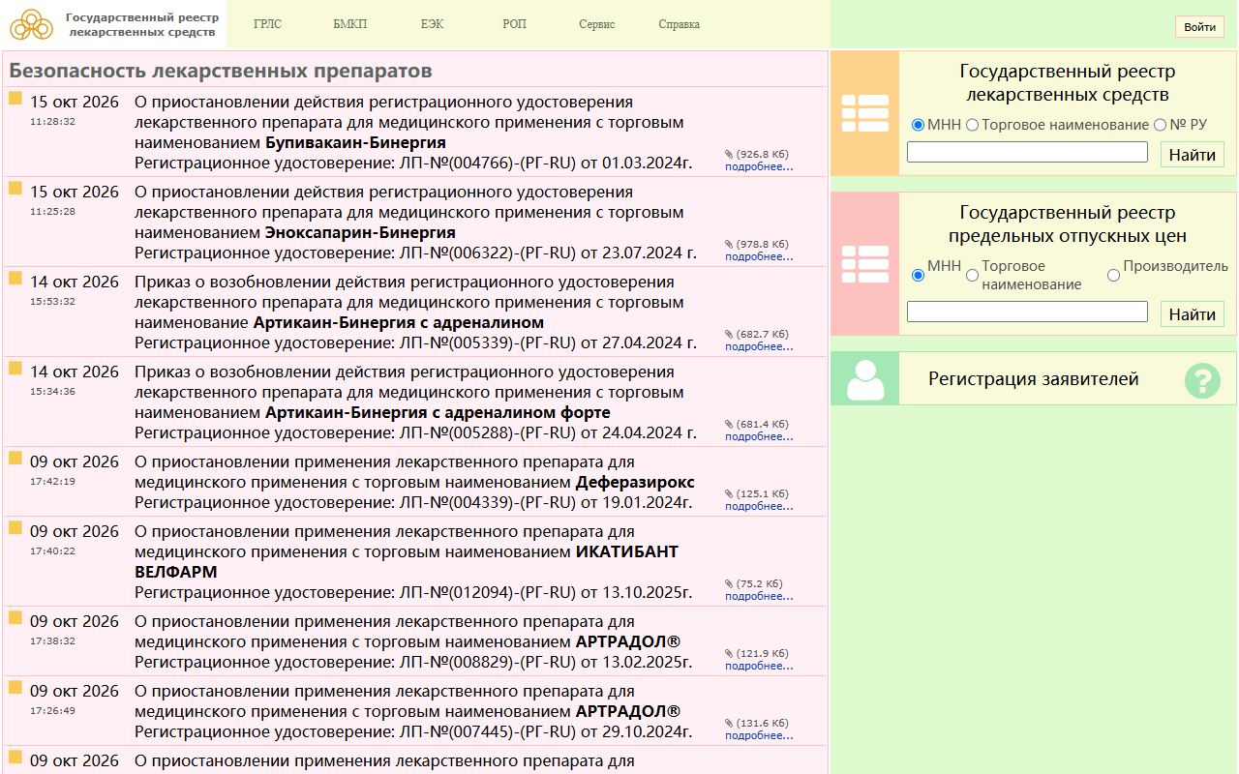This screenshot has width=1239, height=774.
Task: Click the drug name Артикаин-Бинергия с адреналином форте
Action: point(438,412)
